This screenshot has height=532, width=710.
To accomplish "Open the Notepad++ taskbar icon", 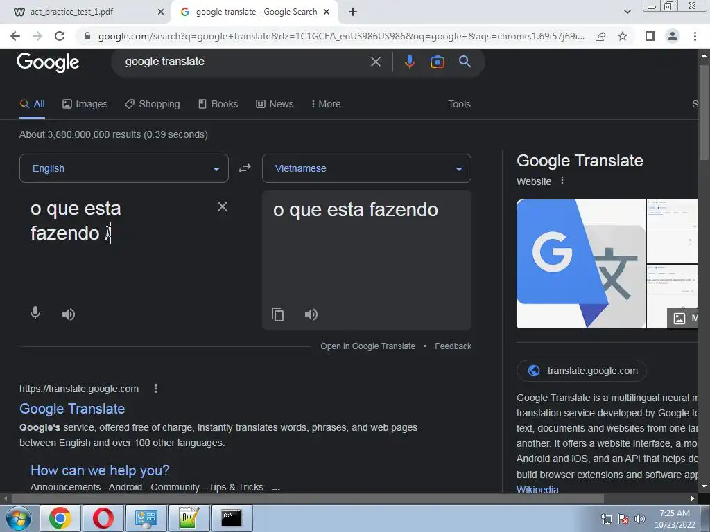I will pos(189,518).
